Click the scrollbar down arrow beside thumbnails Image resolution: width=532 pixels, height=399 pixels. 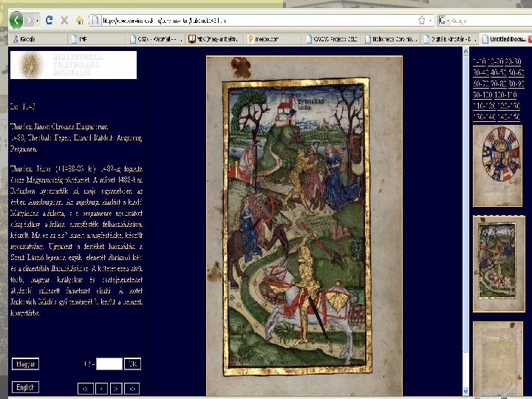pos(465,391)
